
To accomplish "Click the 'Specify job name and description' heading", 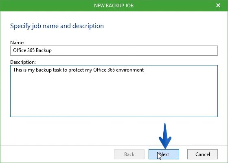I will (x=57, y=26).
